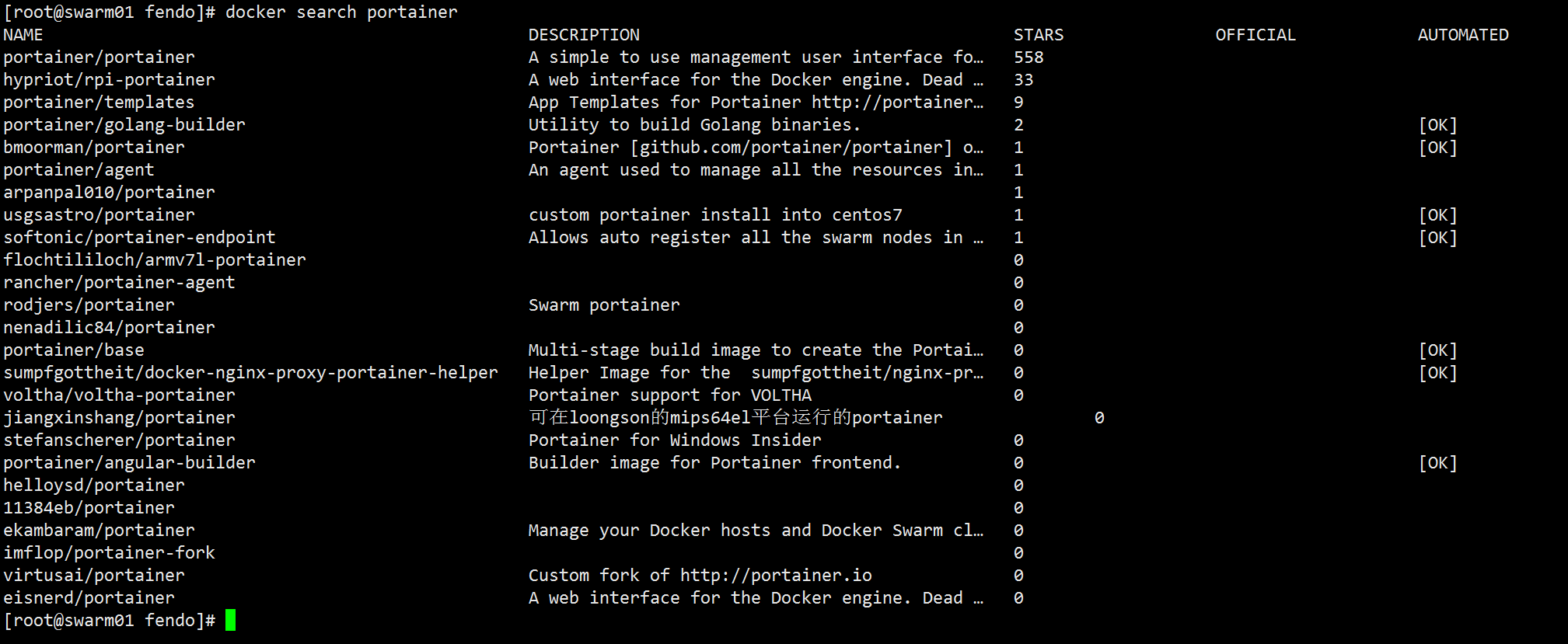Click the rancher/portainer-agent entry
The width and height of the screenshot is (1568, 644).
(x=119, y=283)
